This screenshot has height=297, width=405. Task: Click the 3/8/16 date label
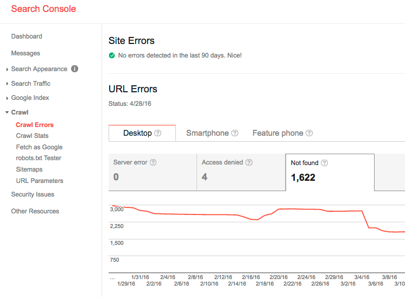tap(389, 277)
